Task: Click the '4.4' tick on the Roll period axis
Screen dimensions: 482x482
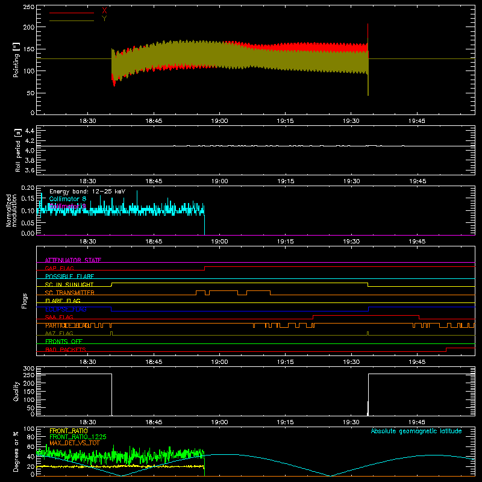Action: pyautogui.click(x=30, y=131)
